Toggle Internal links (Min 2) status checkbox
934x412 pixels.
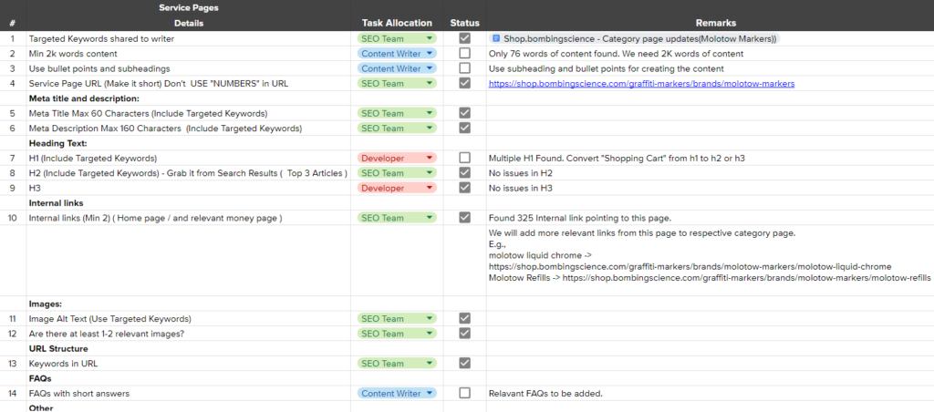coord(464,218)
